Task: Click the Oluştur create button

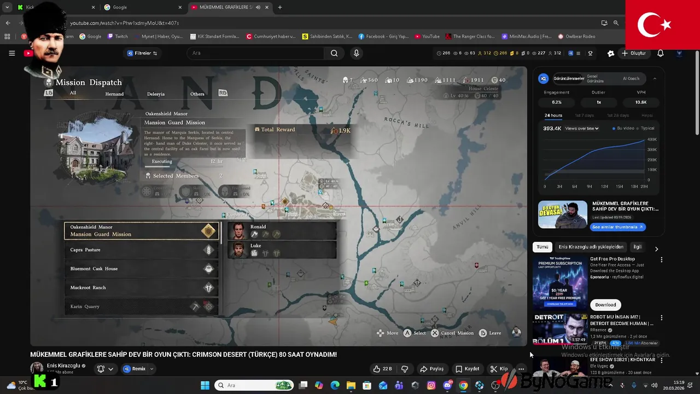Action: 634,53
